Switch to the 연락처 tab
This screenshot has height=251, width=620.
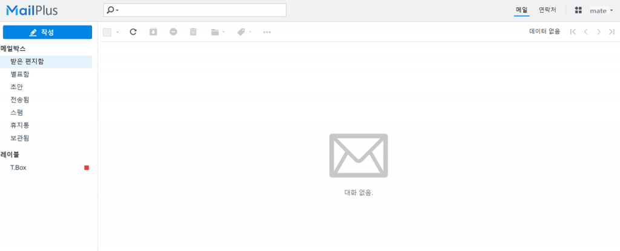coord(547,10)
